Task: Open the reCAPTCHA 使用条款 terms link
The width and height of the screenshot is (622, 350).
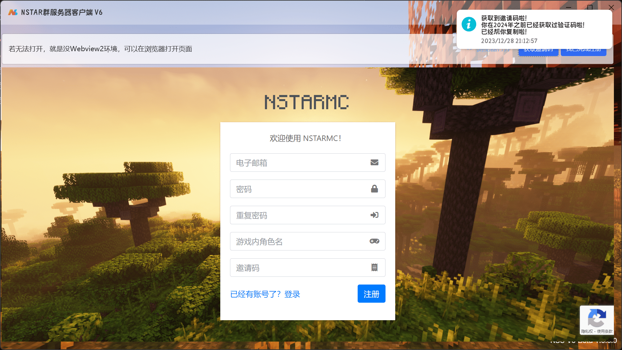Action: (605, 331)
